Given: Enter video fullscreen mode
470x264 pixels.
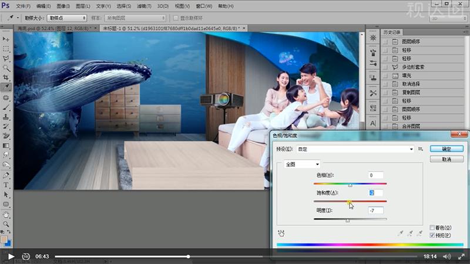Looking at the screenshot, I should (x=462, y=256).
